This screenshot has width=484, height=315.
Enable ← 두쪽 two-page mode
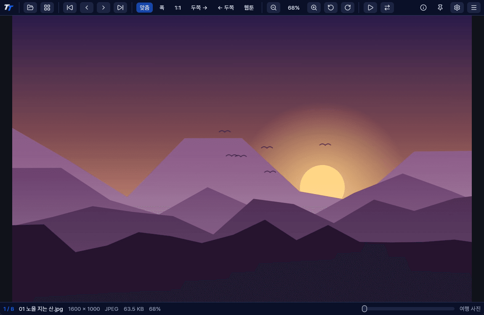pyautogui.click(x=226, y=8)
